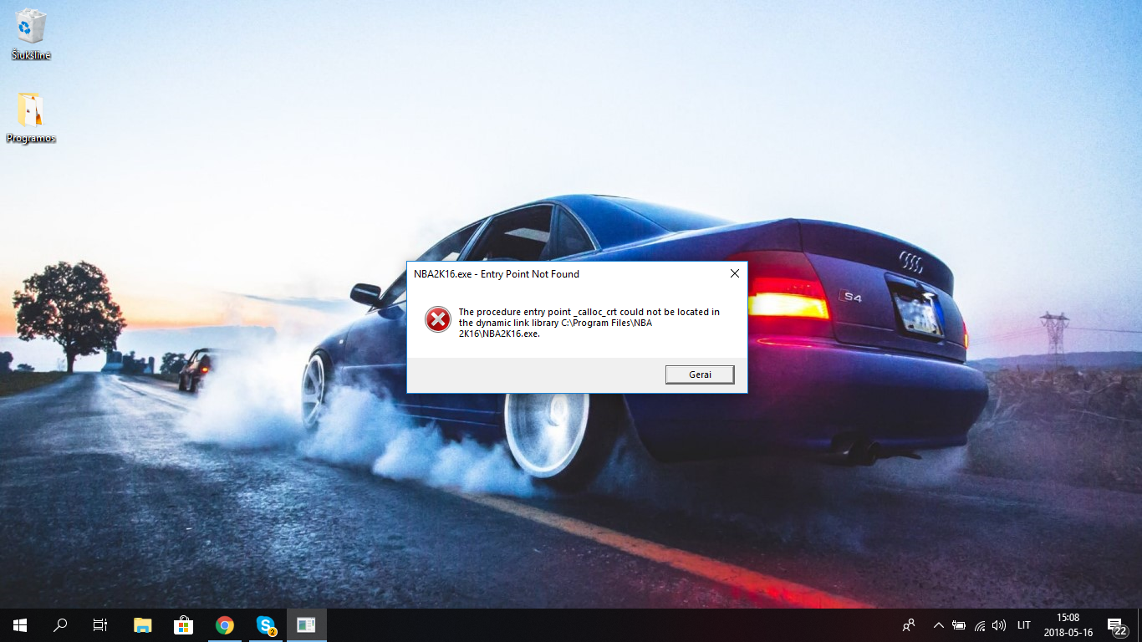Viewport: 1142px width, 642px height.
Task: Show hidden system tray icons
Action: click(938, 625)
